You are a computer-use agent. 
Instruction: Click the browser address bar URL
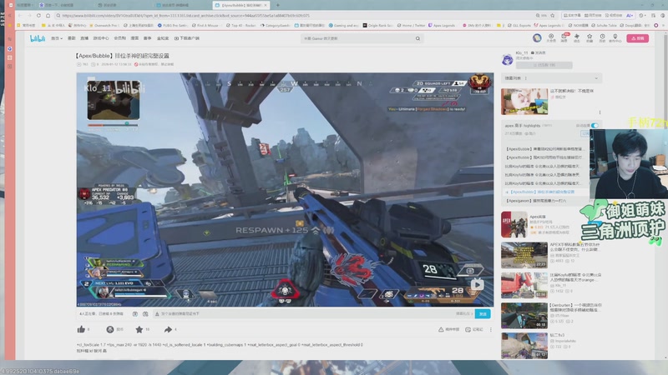coord(185,15)
